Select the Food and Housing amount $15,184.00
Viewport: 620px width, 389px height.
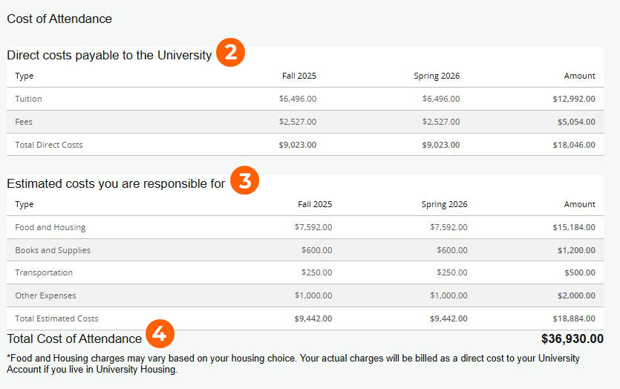tap(574, 227)
